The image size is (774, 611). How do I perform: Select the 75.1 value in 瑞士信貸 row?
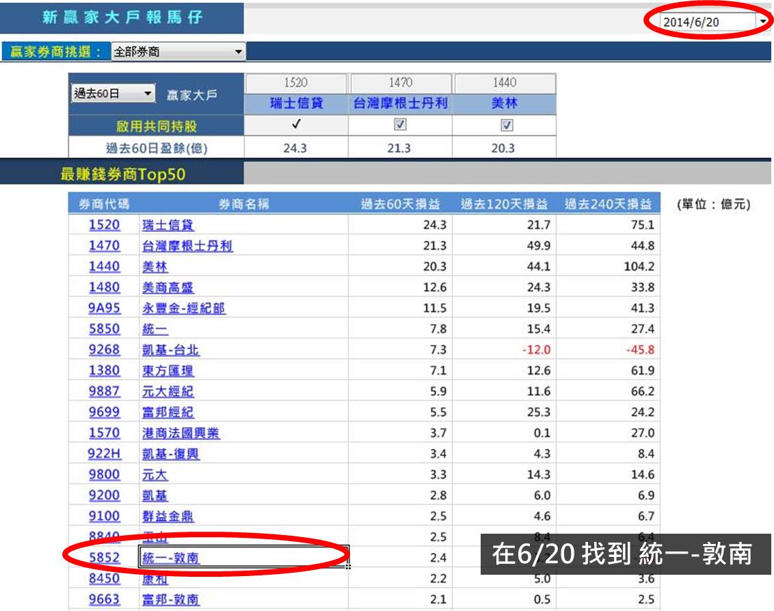643,225
